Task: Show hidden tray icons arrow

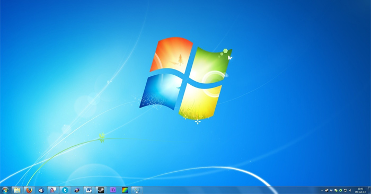Action: (x=322, y=190)
